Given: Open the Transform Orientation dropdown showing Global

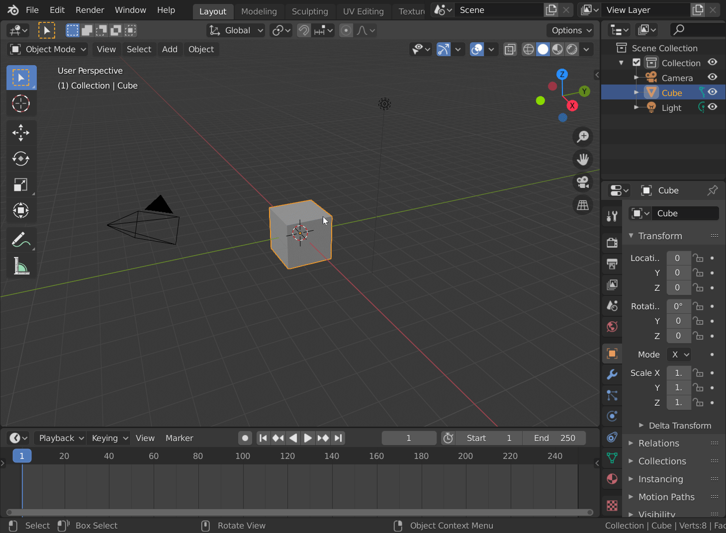Looking at the screenshot, I should pos(236,30).
